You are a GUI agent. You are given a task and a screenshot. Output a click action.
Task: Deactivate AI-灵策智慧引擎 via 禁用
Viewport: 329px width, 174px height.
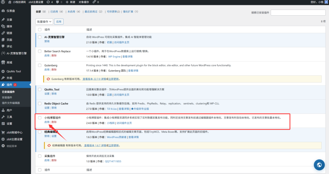pyautogui.click(x=47, y=41)
